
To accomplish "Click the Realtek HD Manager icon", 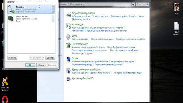I will (x=68, y=79).
